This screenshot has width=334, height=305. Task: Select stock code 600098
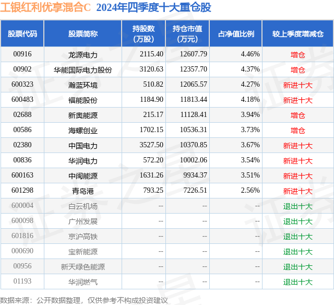point(22,220)
